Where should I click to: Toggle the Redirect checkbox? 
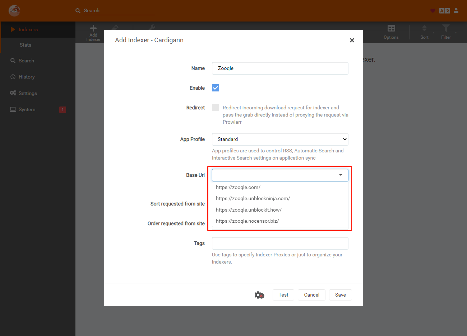point(216,108)
